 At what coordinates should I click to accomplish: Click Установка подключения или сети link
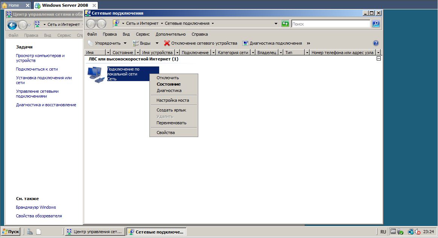[44, 80]
